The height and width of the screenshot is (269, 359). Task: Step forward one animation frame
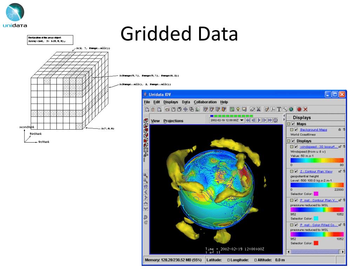click(x=264, y=120)
